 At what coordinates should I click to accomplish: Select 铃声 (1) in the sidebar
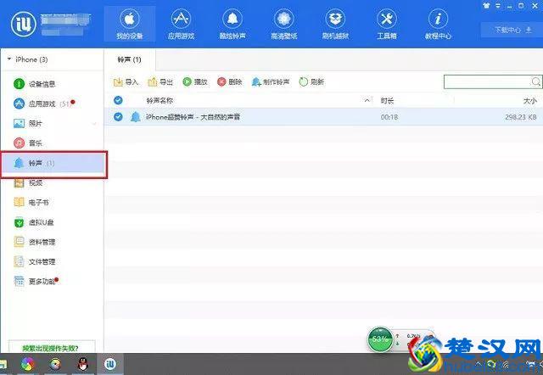pyautogui.click(x=53, y=163)
